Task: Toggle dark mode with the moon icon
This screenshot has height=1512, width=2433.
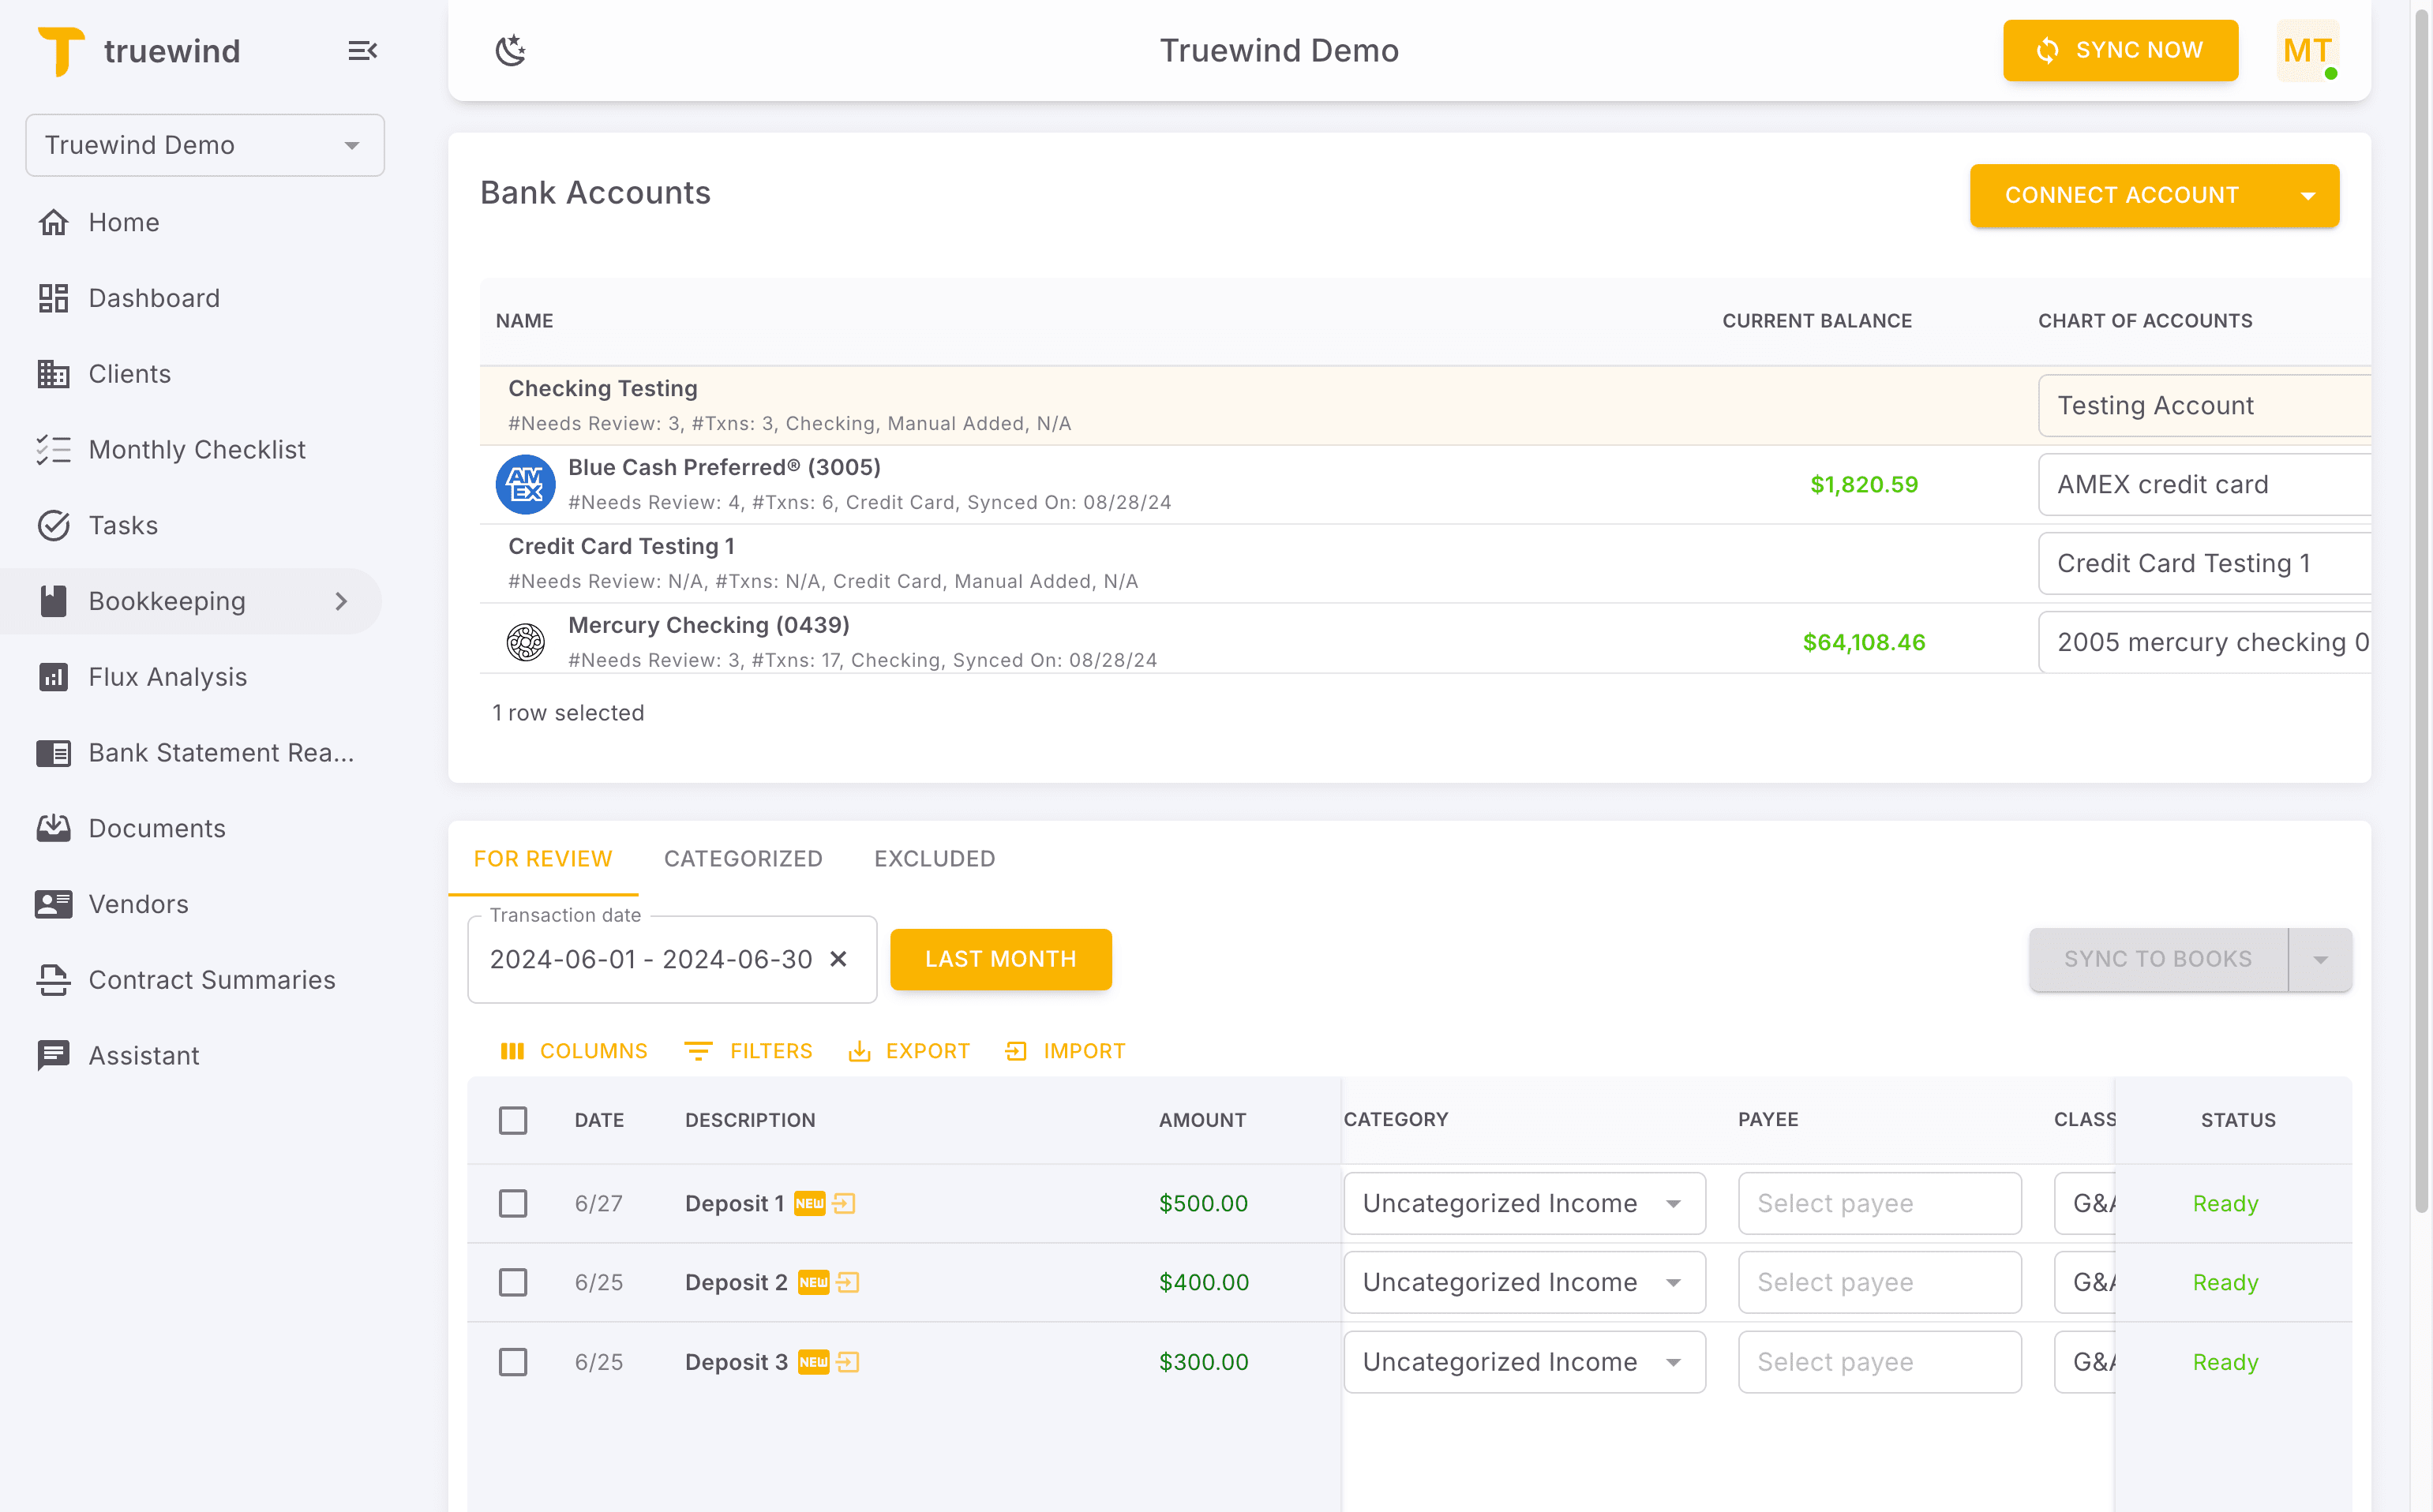Action: tap(512, 50)
